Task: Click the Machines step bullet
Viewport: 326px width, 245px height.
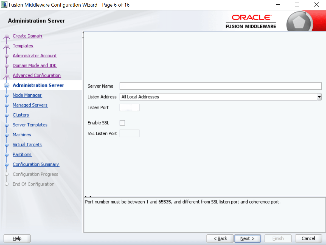Action: (7, 135)
